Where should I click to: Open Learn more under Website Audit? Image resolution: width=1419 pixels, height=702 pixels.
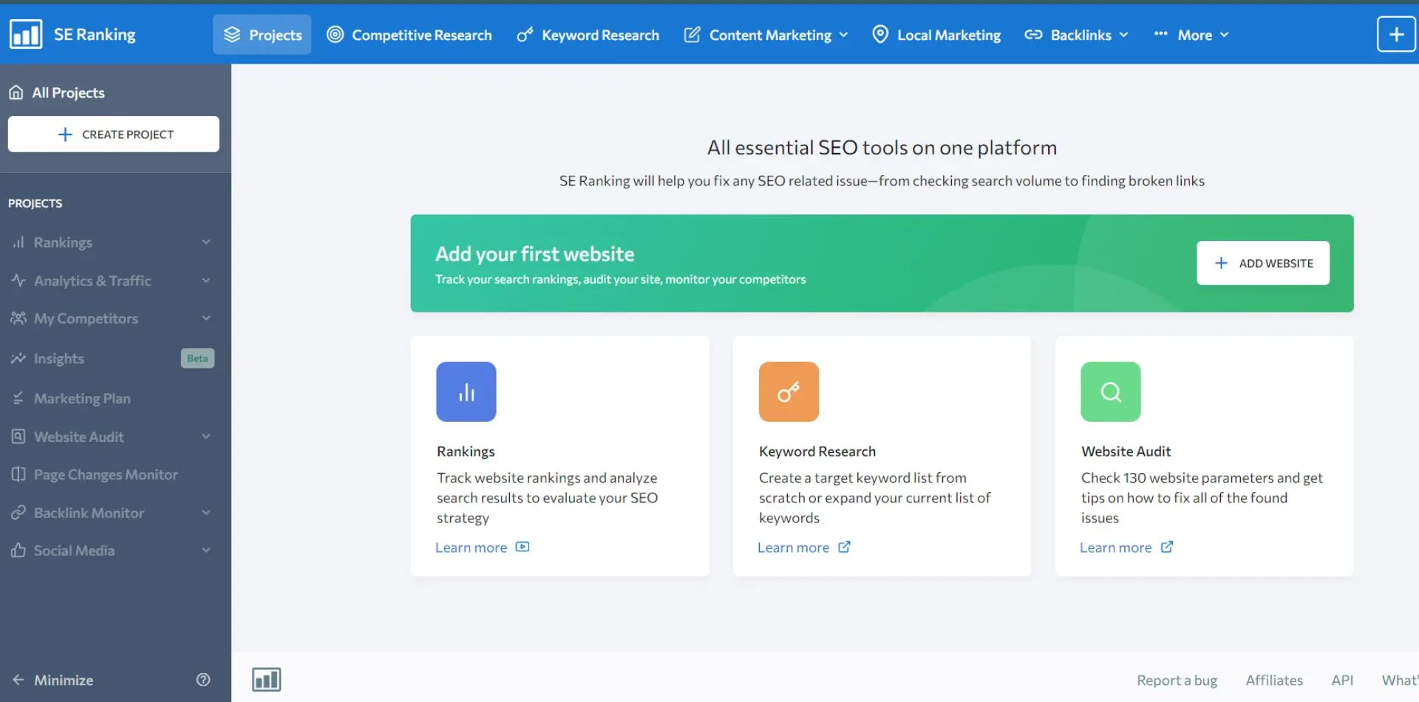(1115, 548)
